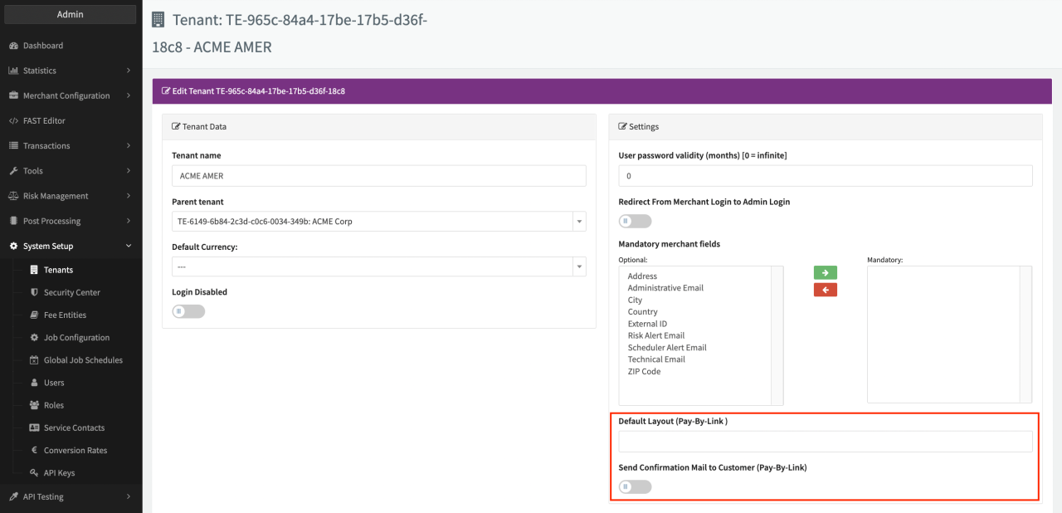
Task: Click the red move-to-optional arrow button
Action: pos(826,290)
